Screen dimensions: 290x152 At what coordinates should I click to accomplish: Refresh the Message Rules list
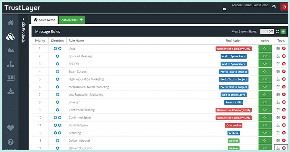277,31
